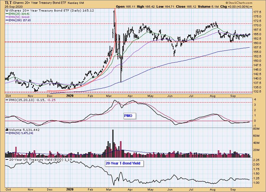Viewport: 266px width, 192px height.
Task: Click the 1.00 yield axis label
Action: click(x=256, y=183)
